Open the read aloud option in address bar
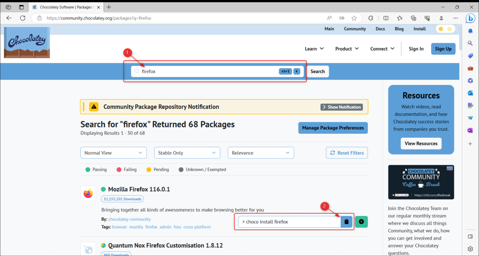This screenshot has height=256, width=479. point(329,18)
